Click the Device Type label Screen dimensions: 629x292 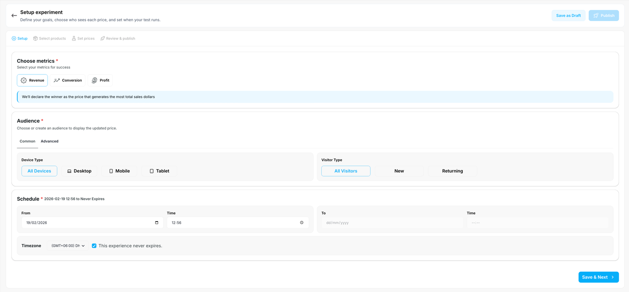tap(32, 160)
